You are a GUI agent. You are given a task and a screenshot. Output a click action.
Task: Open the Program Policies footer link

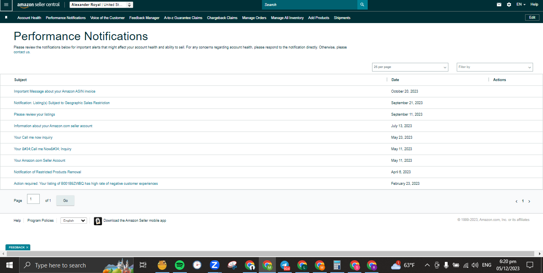coord(41,221)
